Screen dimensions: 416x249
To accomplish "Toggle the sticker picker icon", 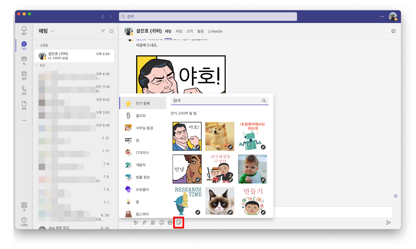I will 179,223.
